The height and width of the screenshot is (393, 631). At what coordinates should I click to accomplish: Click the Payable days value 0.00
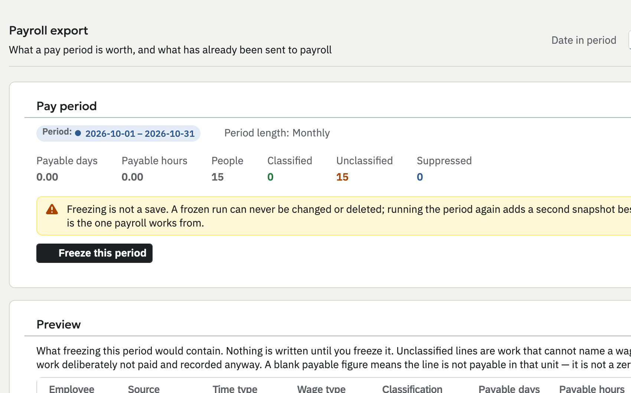coord(47,177)
